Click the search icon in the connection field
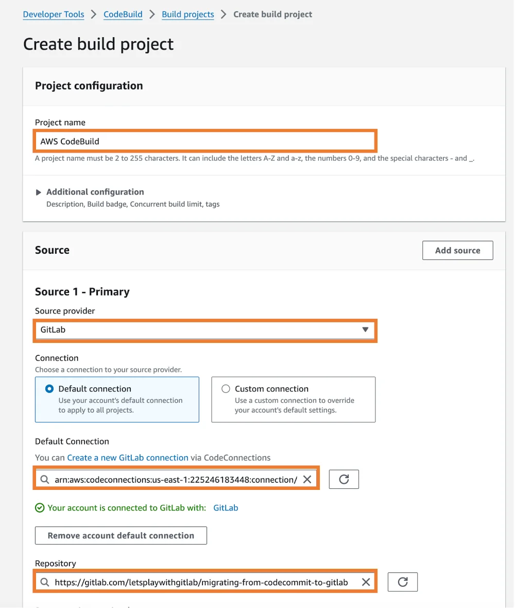 click(45, 479)
